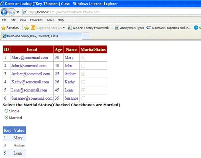Toggle Susanne's marital status checkbox

(83, 98)
